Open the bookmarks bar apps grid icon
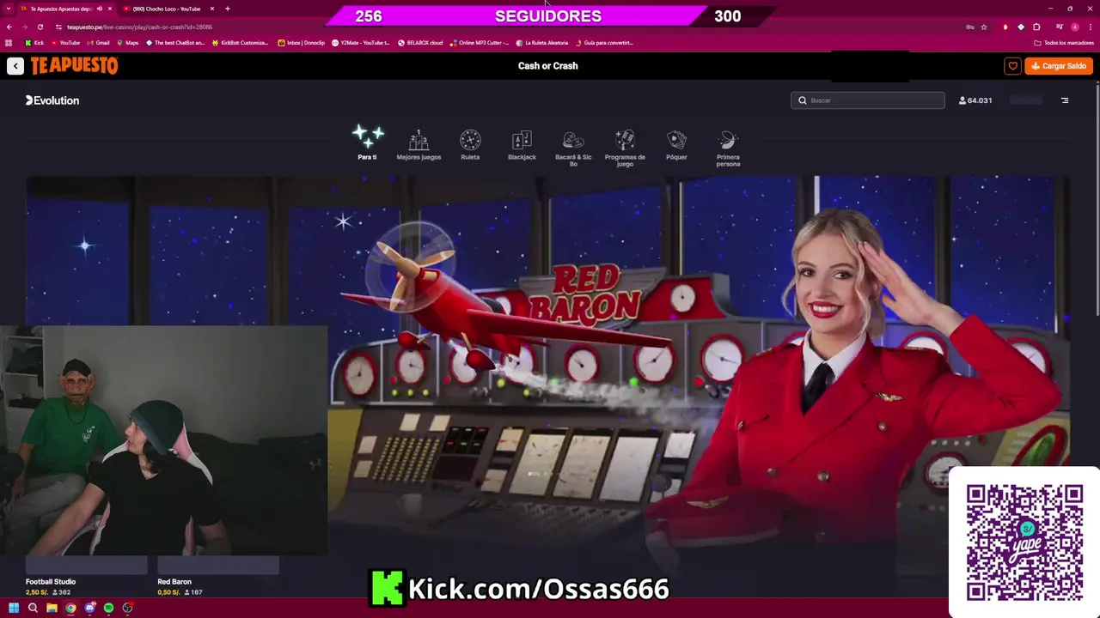This screenshot has width=1100, height=618. (9, 43)
